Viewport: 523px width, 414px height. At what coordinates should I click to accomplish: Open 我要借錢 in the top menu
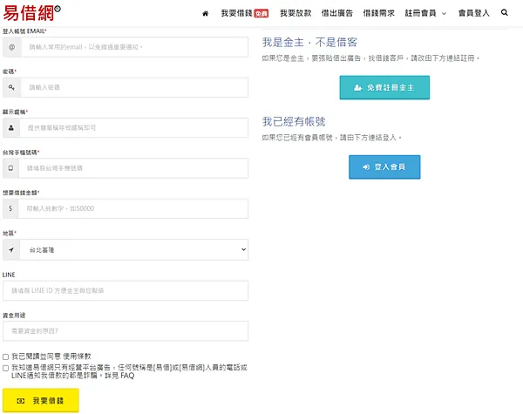236,13
